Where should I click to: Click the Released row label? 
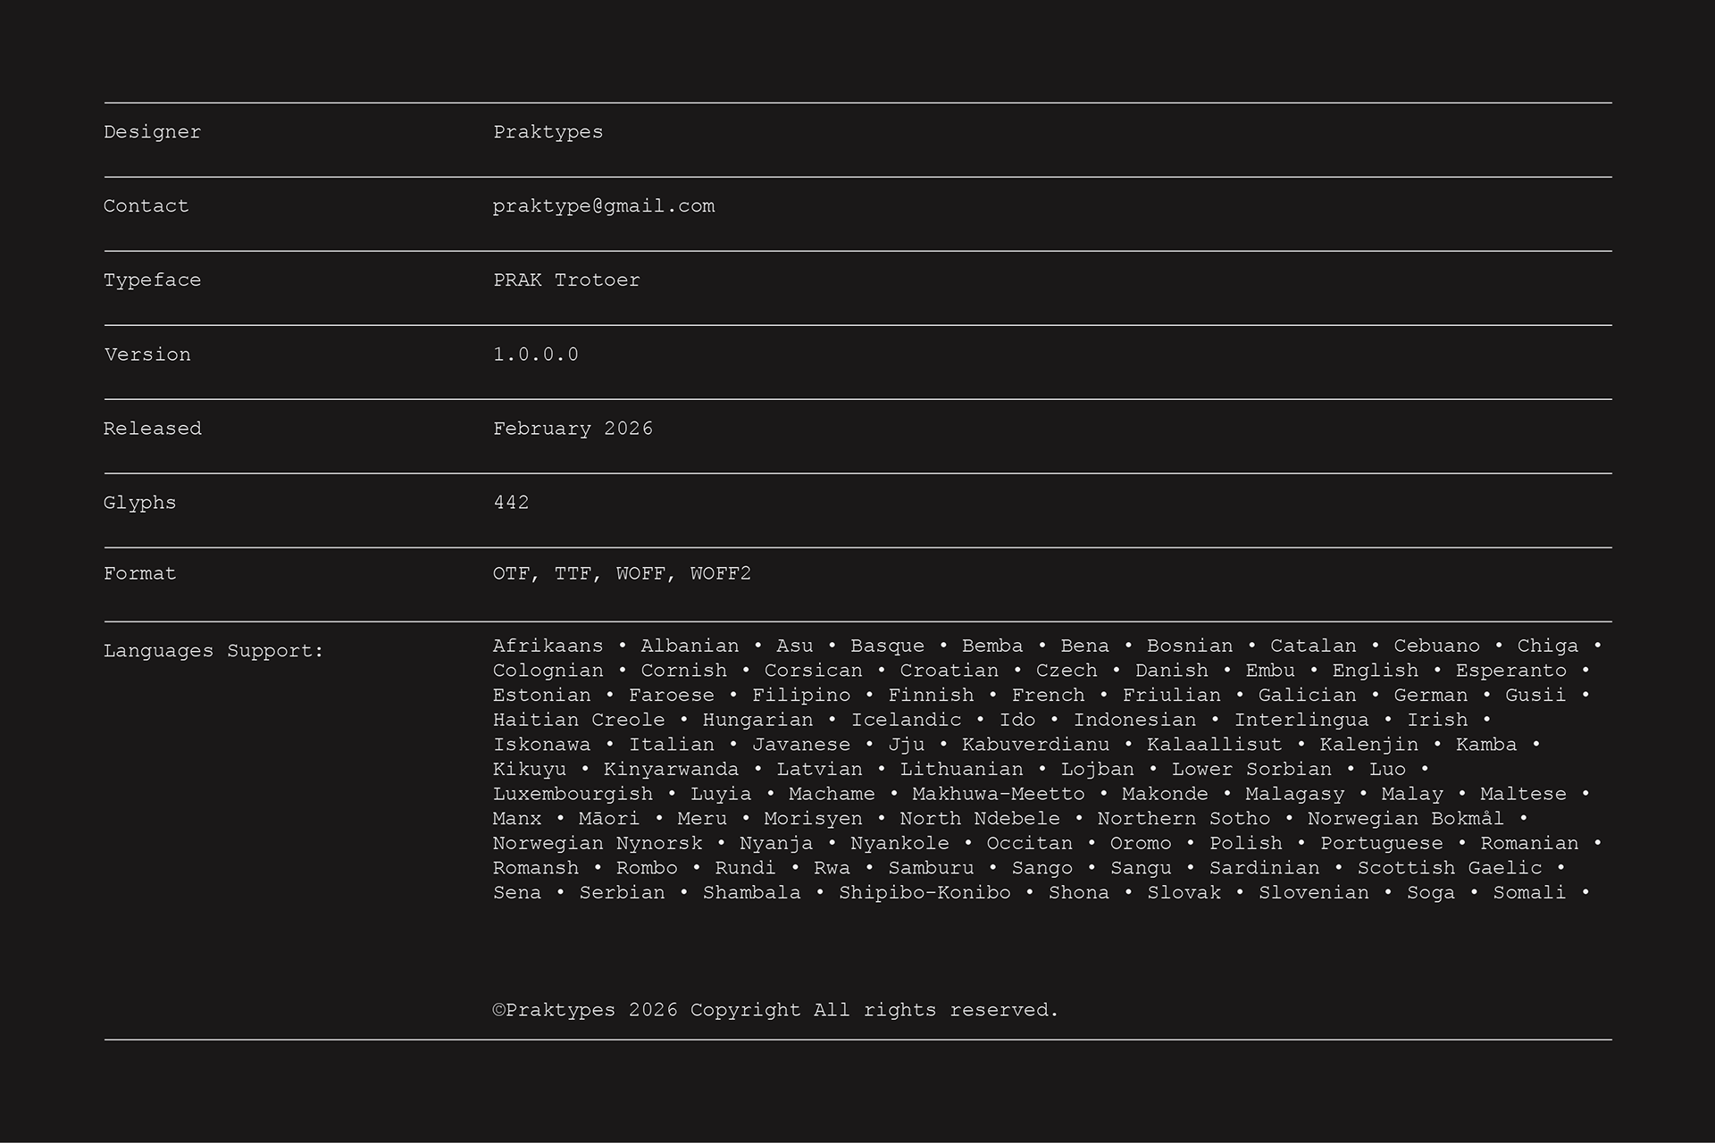click(x=152, y=429)
